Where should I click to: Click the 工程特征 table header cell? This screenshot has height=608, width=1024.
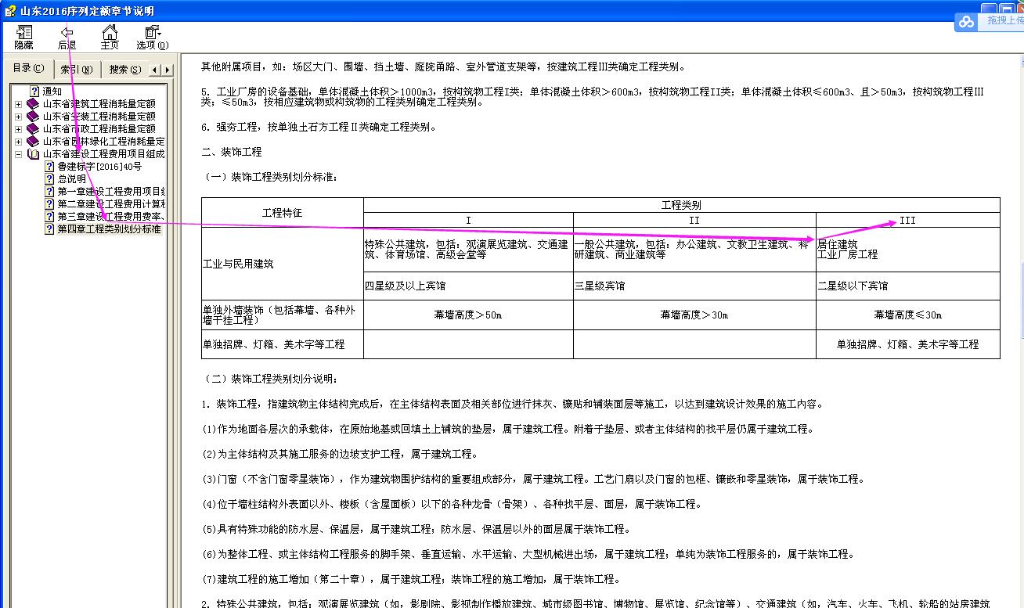282,213
